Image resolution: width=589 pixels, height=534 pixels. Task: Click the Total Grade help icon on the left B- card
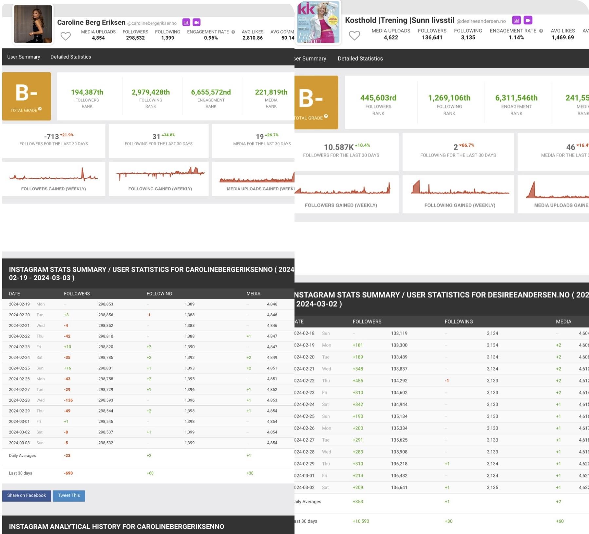40,109
